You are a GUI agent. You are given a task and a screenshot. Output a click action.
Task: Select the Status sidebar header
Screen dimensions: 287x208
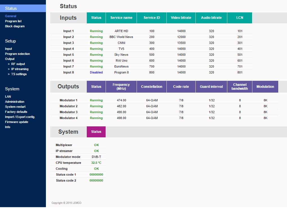pos(23,8)
